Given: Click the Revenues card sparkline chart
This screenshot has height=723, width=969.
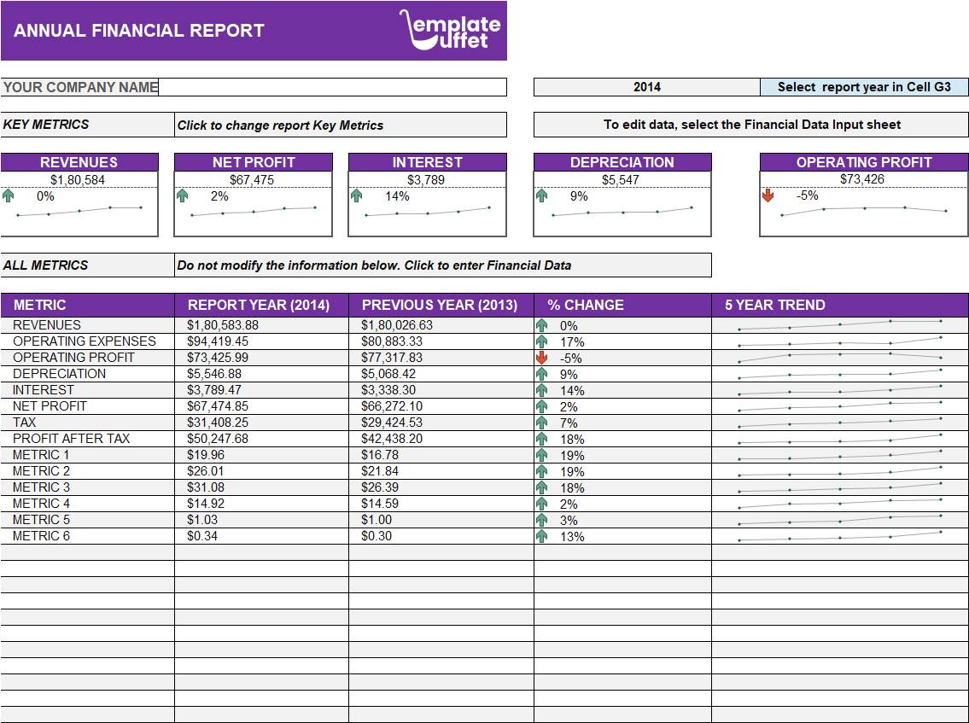Looking at the screenshot, I should click(x=79, y=212).
